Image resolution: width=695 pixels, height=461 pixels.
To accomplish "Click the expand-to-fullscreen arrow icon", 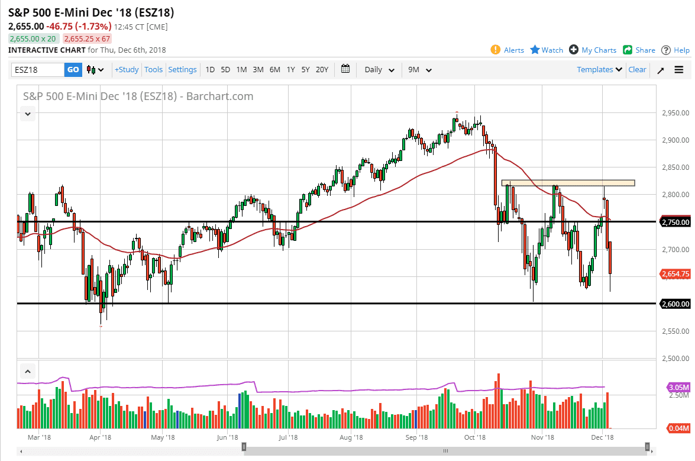I will click(x=661, y=69).
